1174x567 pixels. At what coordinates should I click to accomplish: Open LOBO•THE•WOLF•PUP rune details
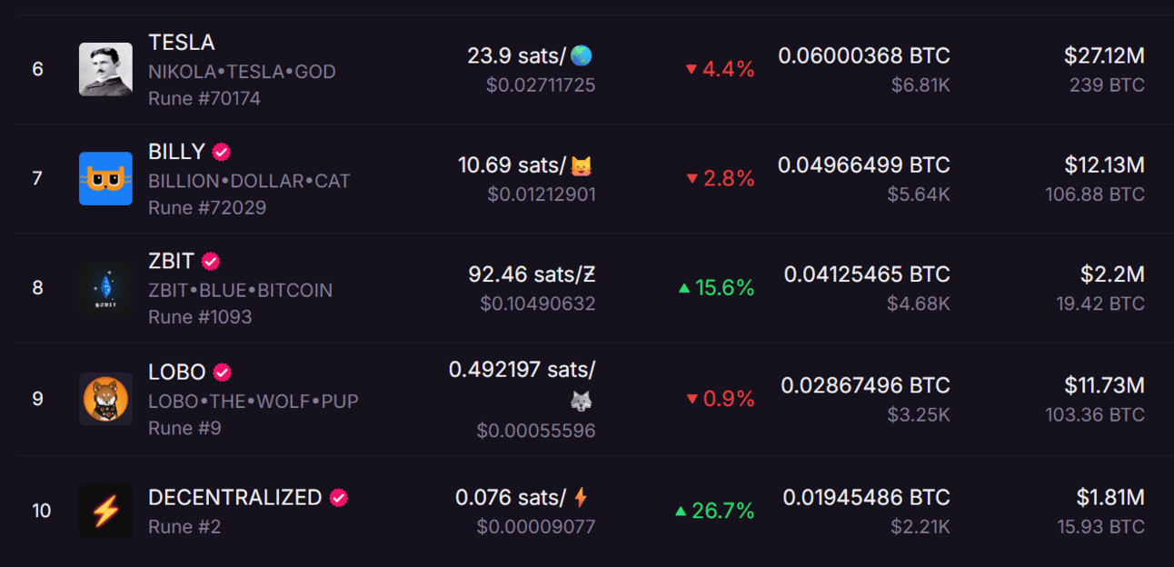tap(254, 401)
